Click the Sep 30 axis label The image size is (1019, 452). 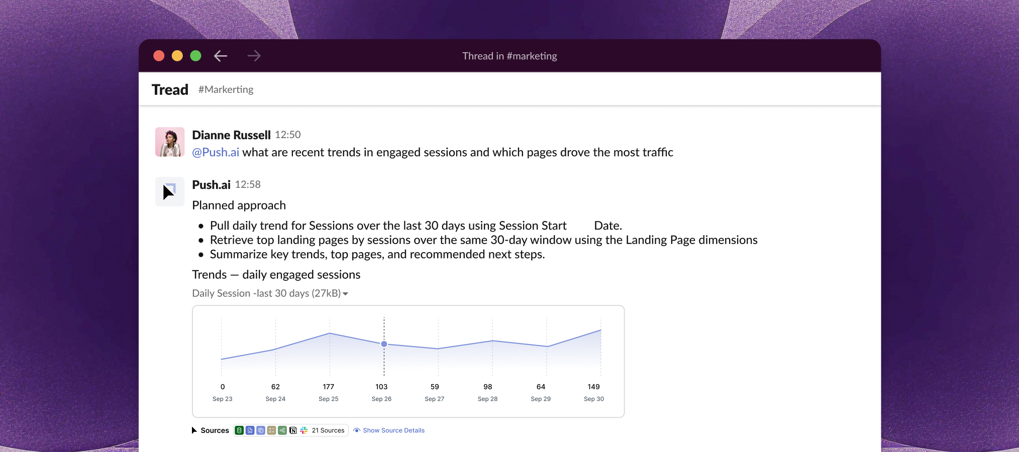pos(594,399)
